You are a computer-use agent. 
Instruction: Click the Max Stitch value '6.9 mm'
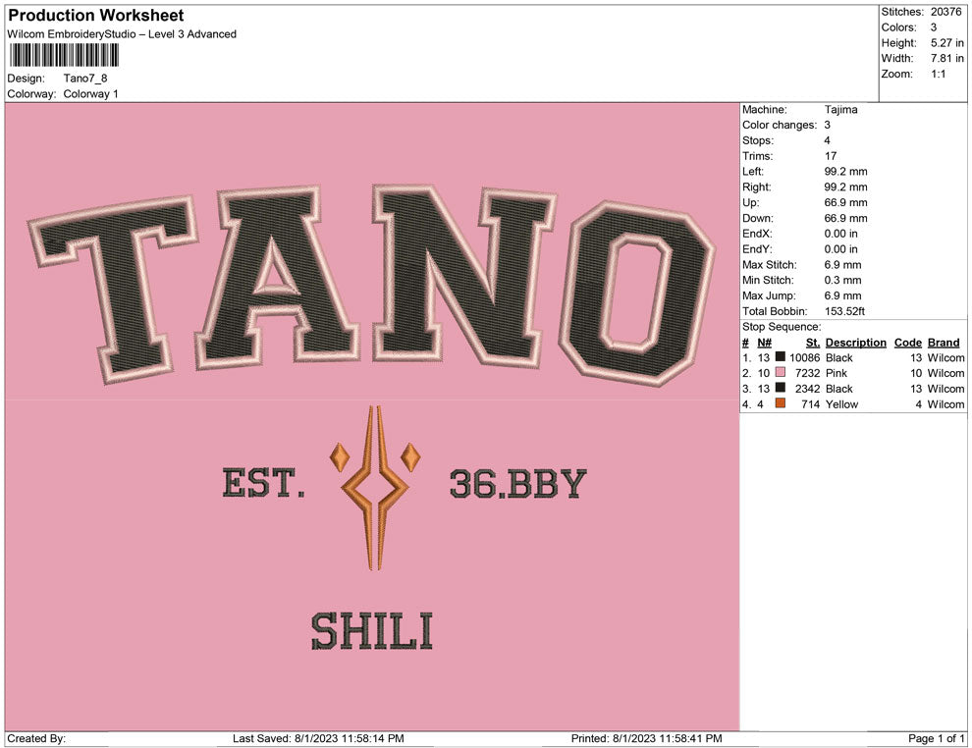click(842, 265)
